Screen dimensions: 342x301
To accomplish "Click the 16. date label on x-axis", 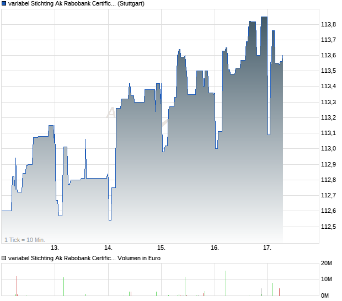I will pos(215,248).
